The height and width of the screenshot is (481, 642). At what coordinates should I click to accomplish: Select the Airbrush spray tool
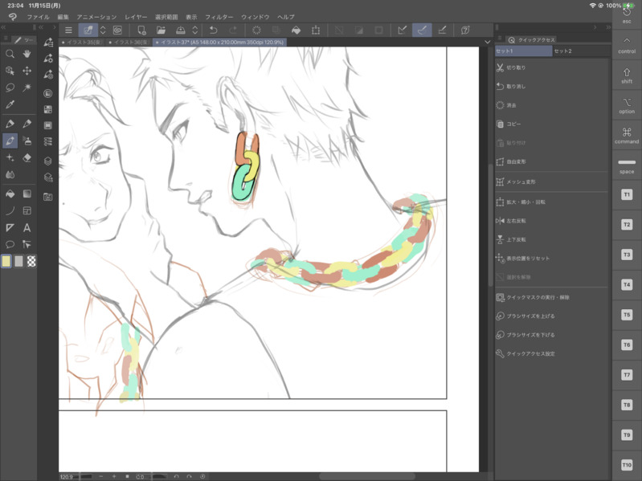pyautogui.click(x=27, y=141)
